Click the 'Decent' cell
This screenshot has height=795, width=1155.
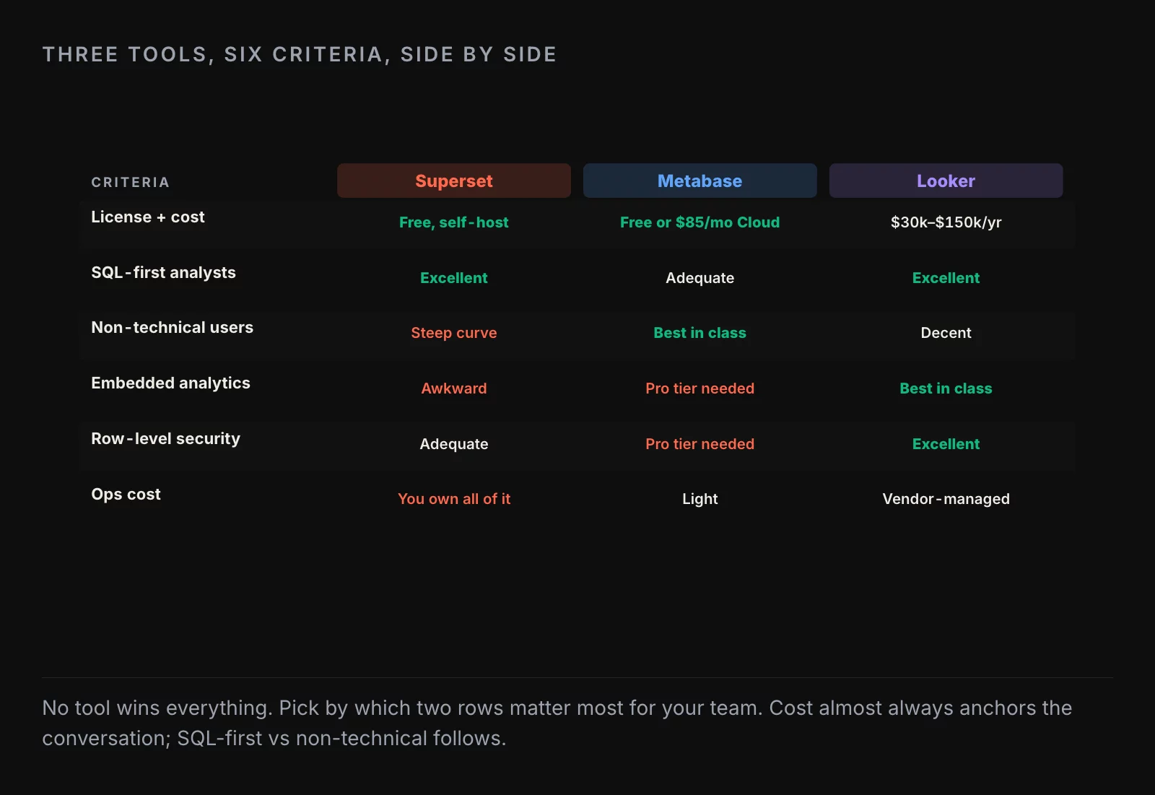(x=946, y=333)
